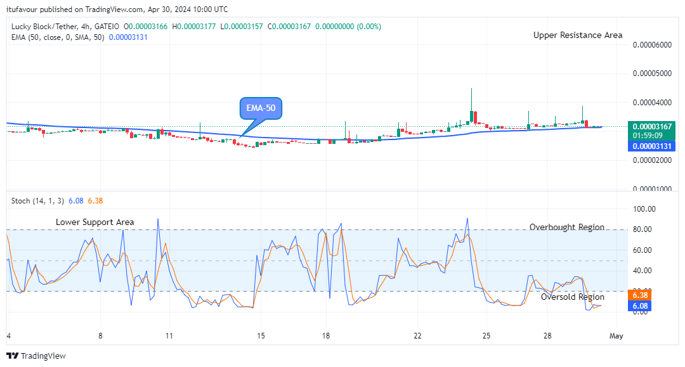Click the blue Stoch value 6.08 in the legend

click(x=76, y=201)
